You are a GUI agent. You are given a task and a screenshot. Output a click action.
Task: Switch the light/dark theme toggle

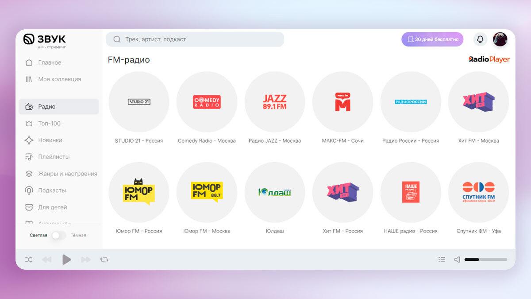[x=58, y=235]
